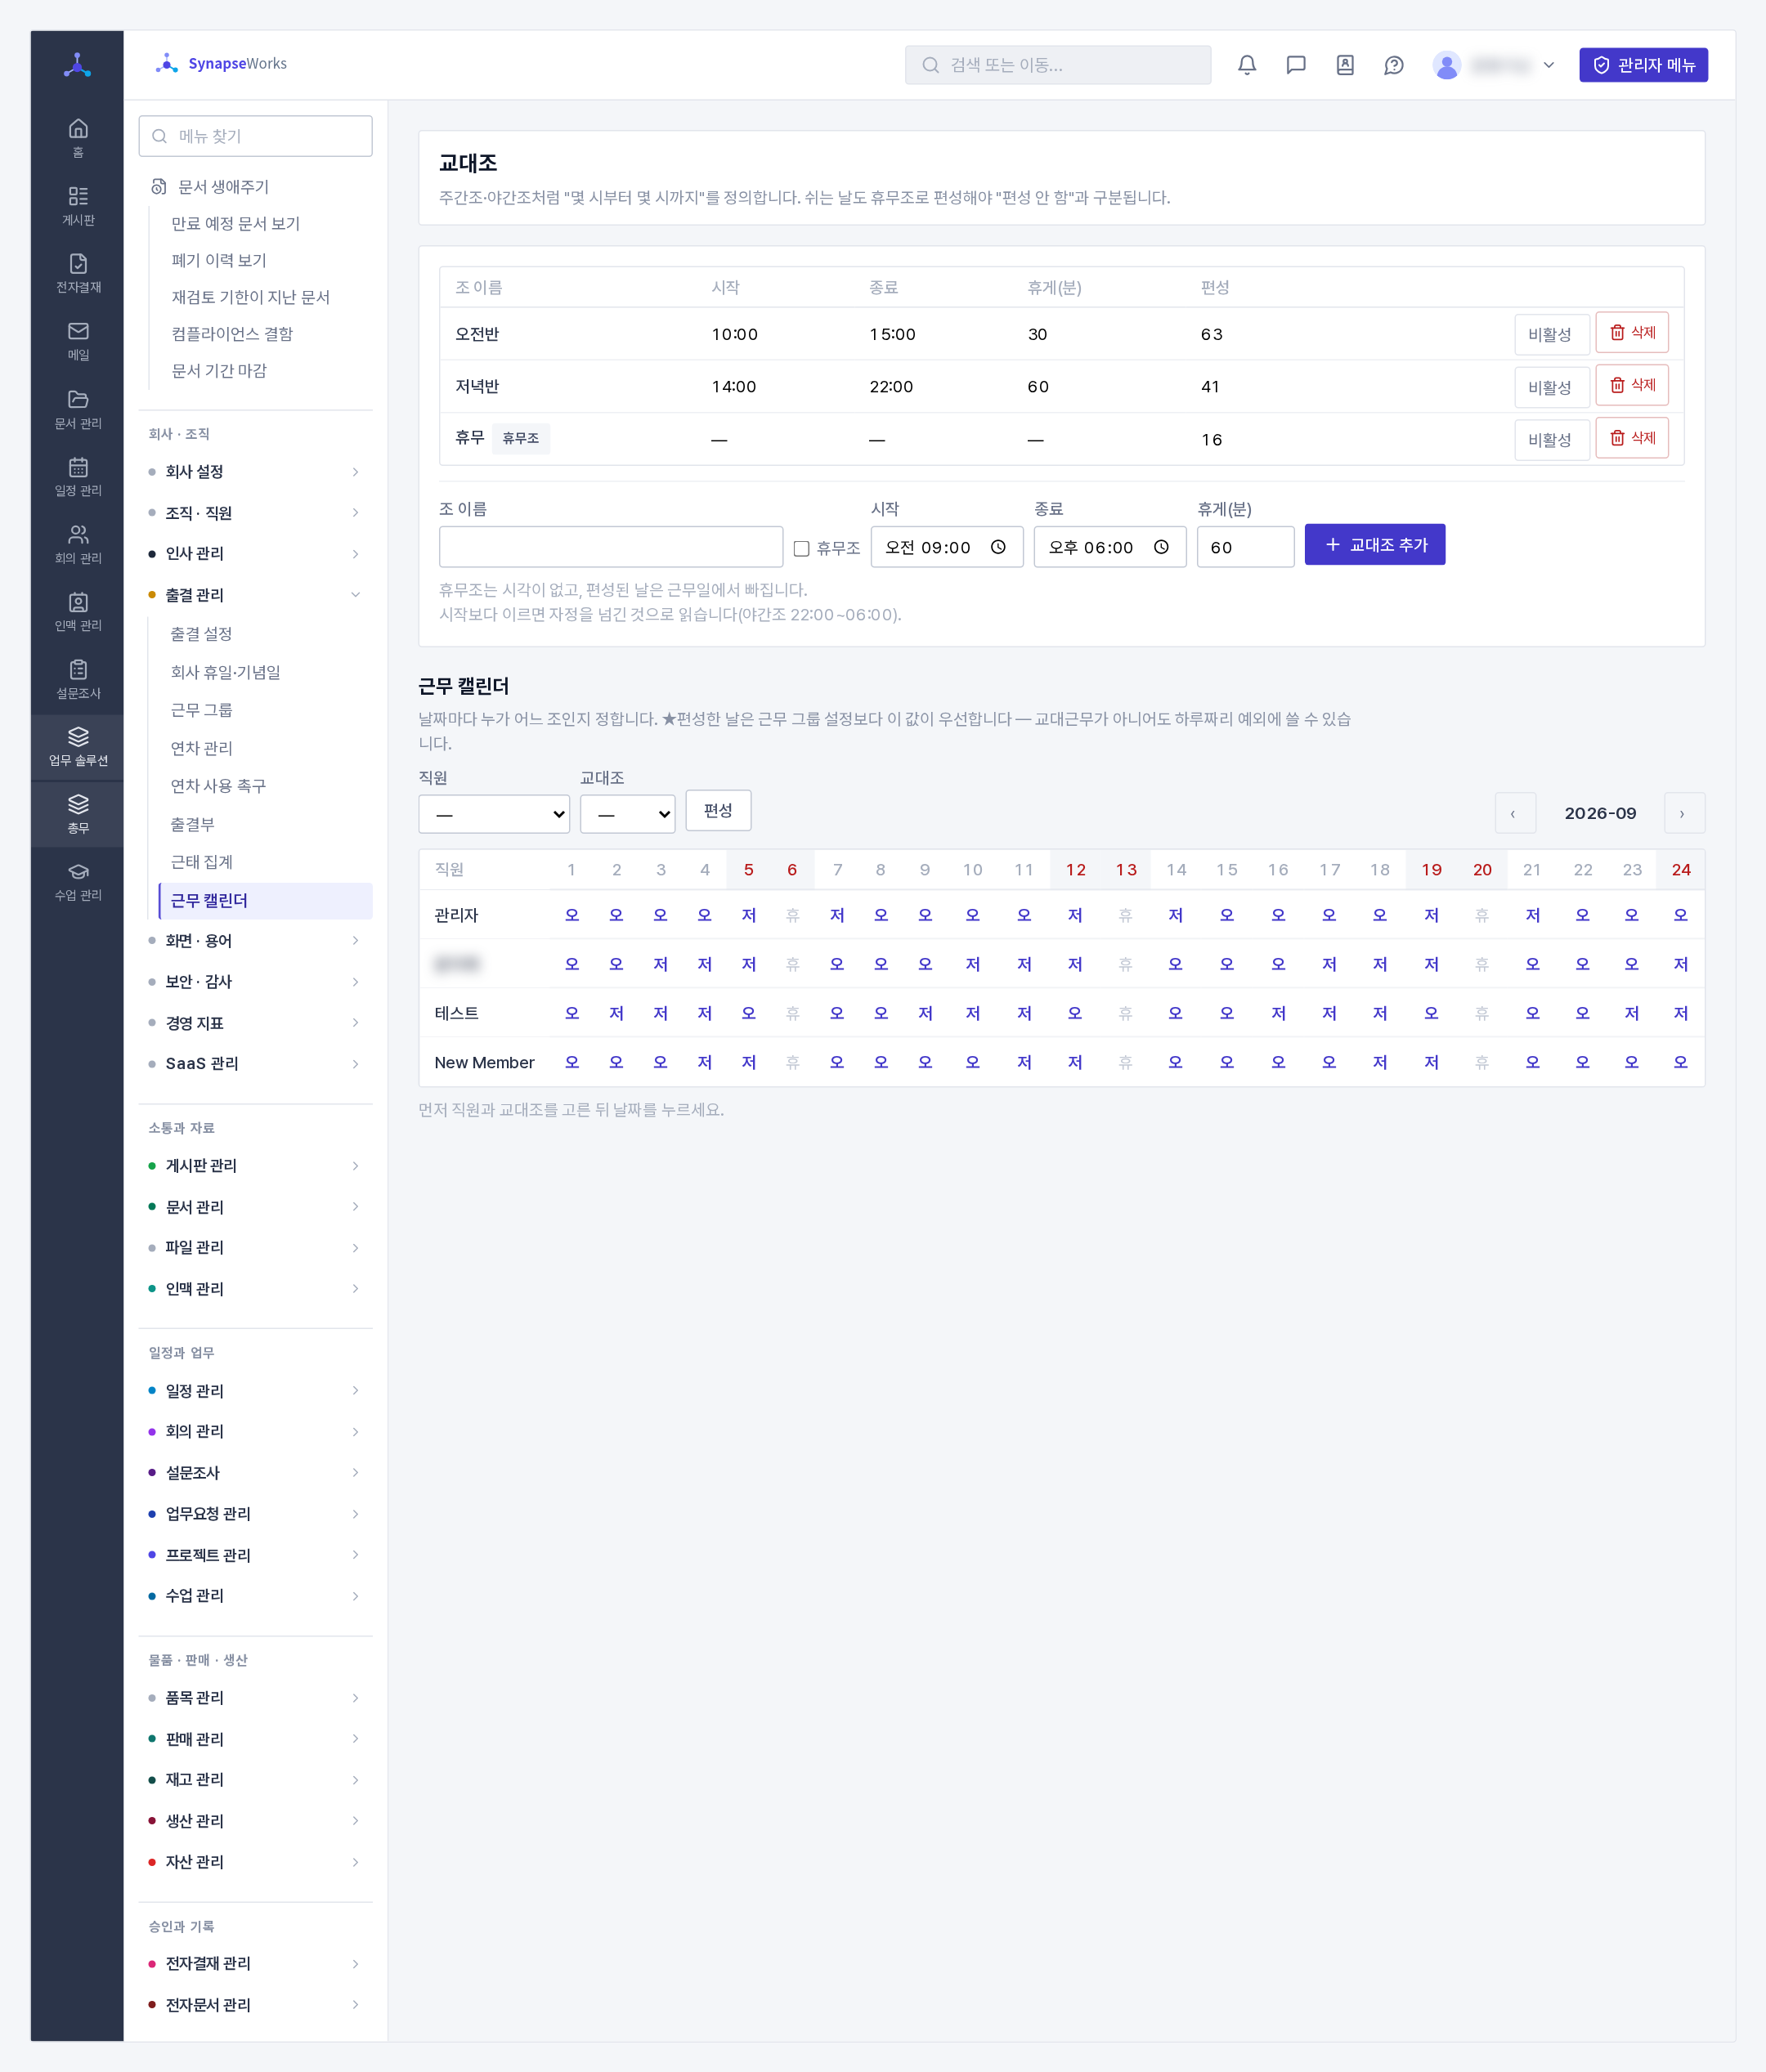The image size is (1766, 2072).
Task: Open 업무 솔루션 in the left rail
Action: 78,747
